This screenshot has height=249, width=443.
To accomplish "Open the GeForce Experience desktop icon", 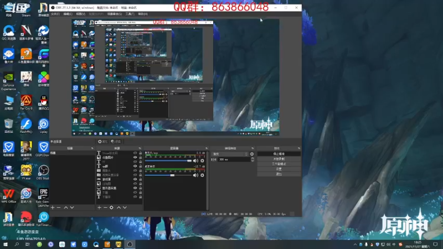I will coord(8,82).
